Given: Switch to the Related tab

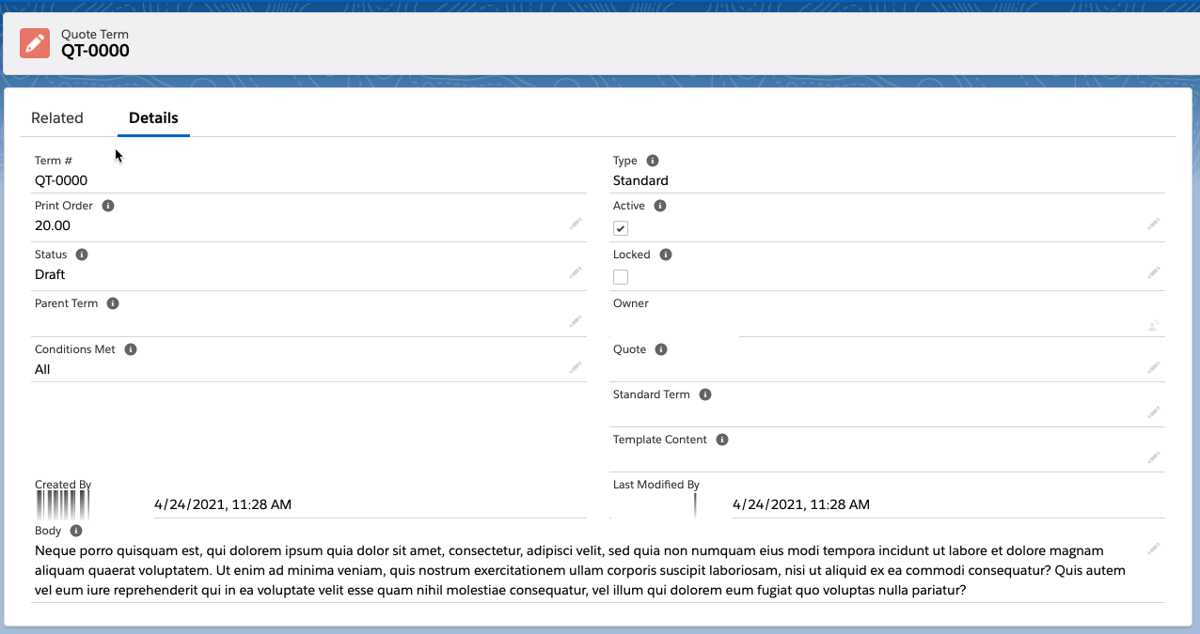Looking at the screenshot, I should point(57,118).
